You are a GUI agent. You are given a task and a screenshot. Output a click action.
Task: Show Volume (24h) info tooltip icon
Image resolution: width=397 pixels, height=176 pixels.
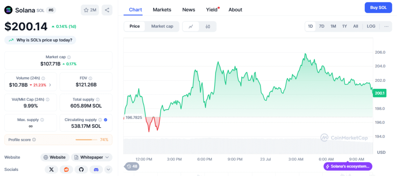(43, 78)
